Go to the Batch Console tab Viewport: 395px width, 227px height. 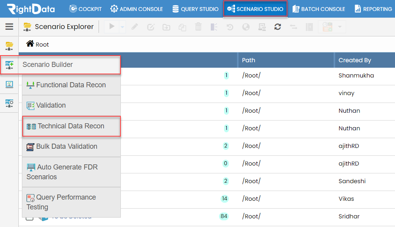click(319, 9)
